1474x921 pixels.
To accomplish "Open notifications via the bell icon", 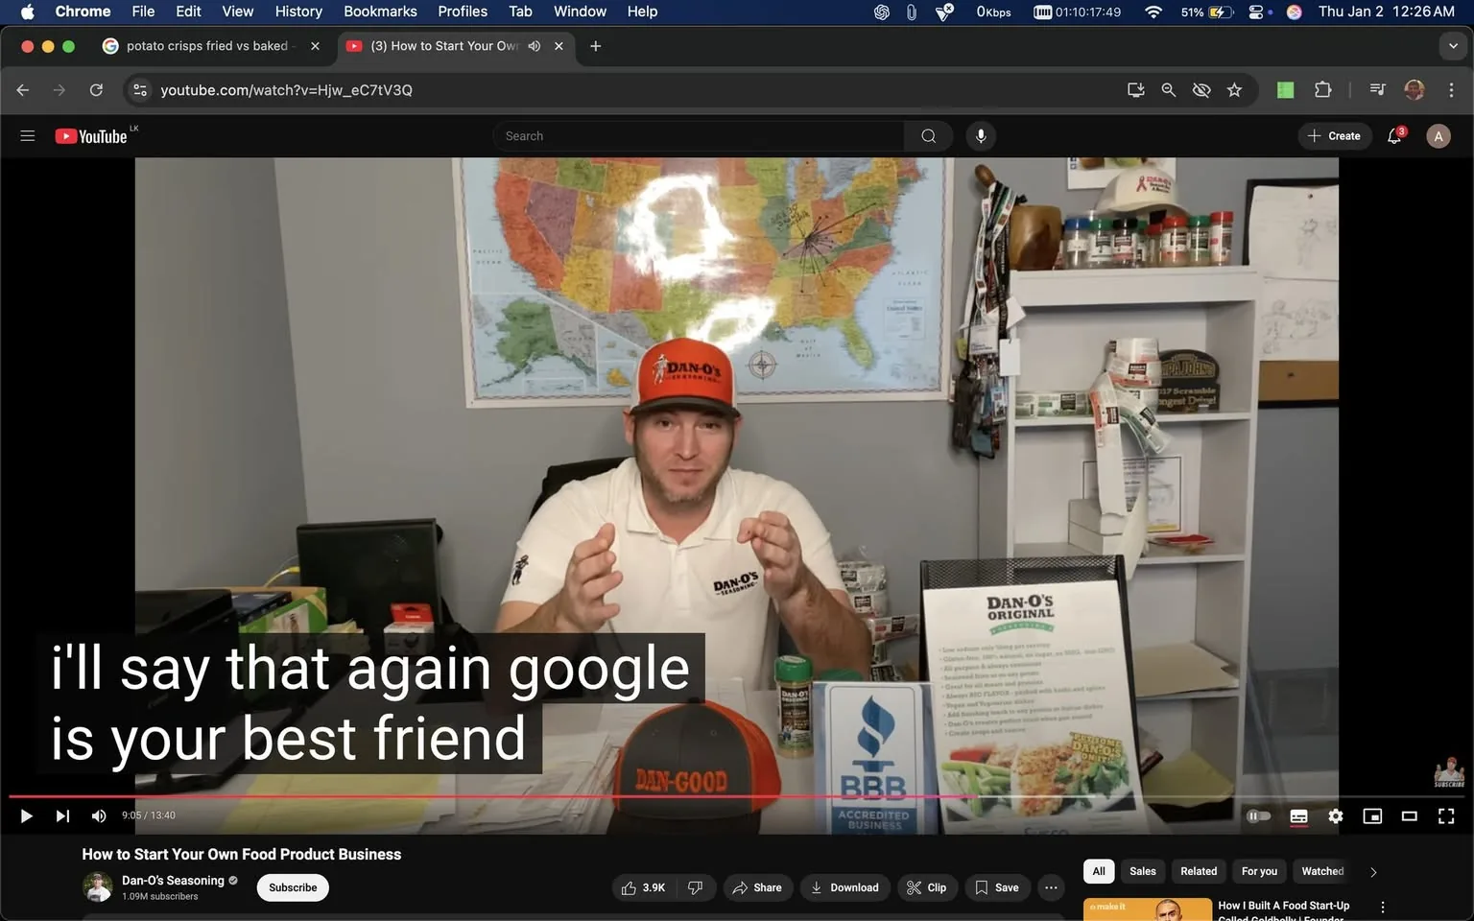I will (1393, 135).
